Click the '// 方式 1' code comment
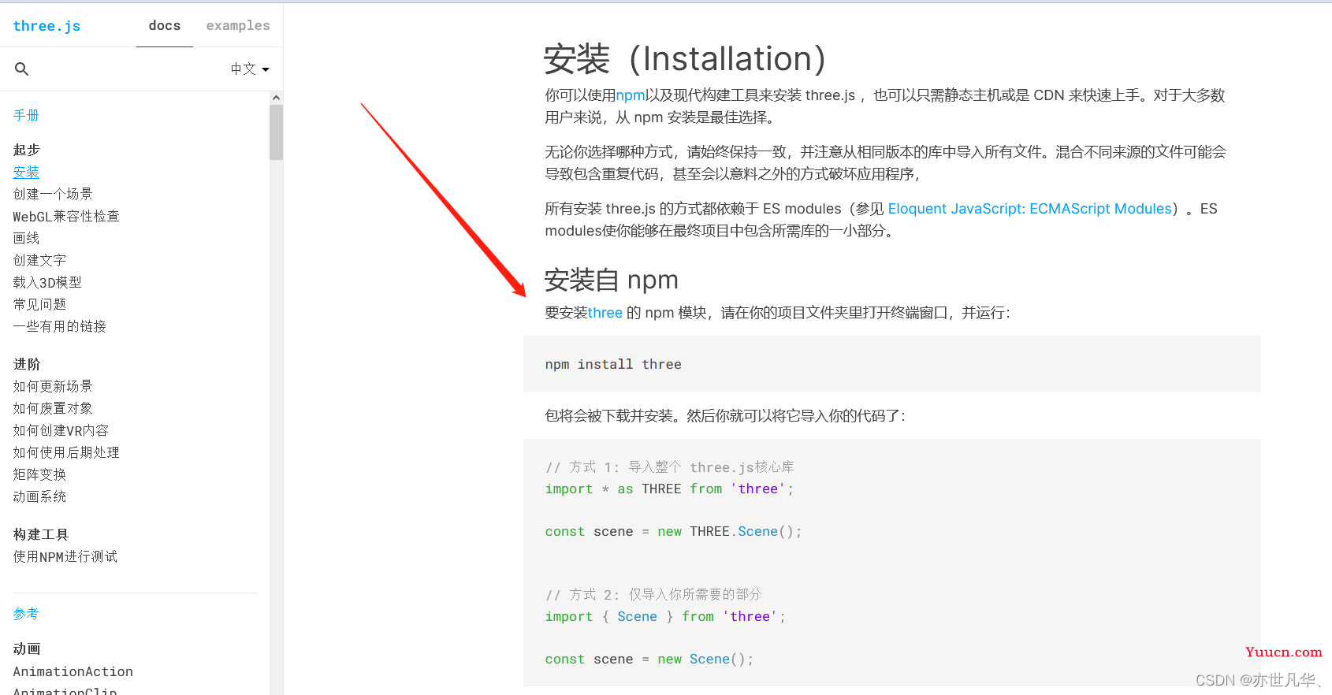Screen dimensions: 1332x695 tap(670, 467)
